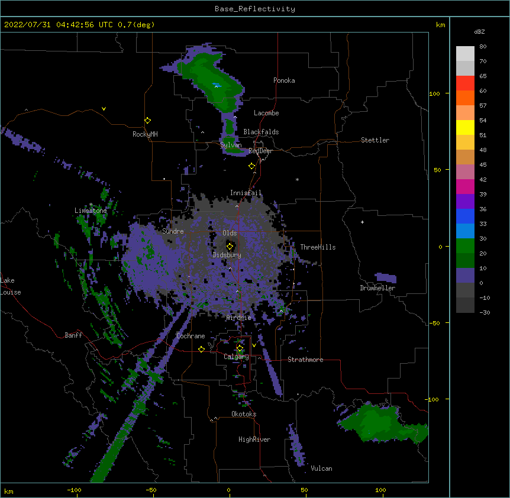Click the RockyMH label
The width and height of the screenshot is (510, 498).
point(145,134)
